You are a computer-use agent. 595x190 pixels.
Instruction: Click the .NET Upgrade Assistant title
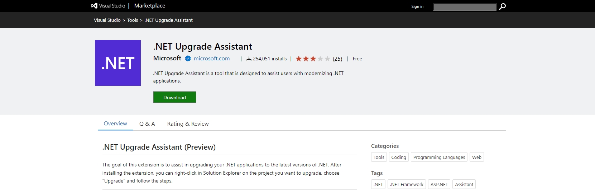tap(203, 46)
